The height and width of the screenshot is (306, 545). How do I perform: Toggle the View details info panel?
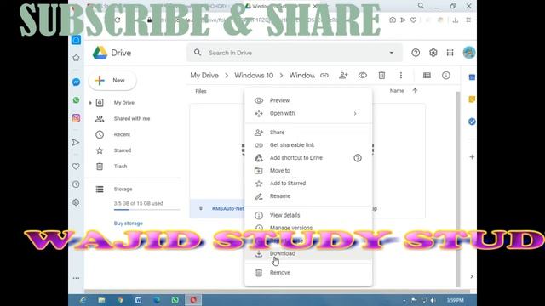(446, 76)
